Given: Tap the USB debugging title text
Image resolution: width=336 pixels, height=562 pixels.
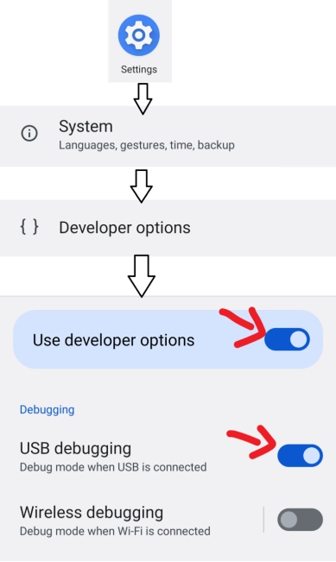Looking at the screenshot, I should (x=75, y=449).
